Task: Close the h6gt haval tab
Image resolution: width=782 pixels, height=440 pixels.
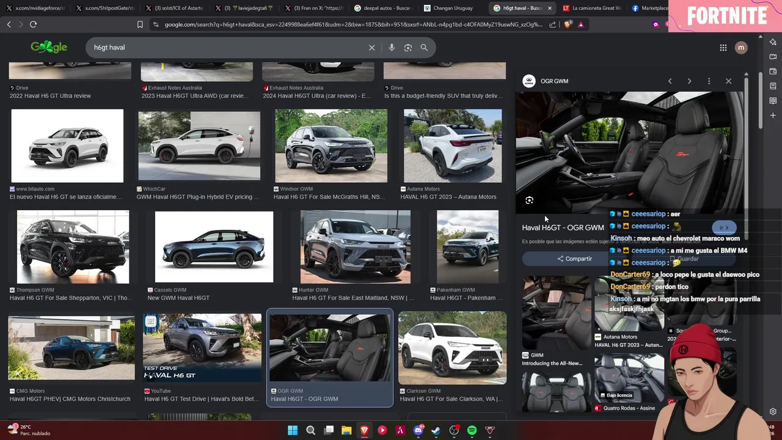Action: (550, 8)
